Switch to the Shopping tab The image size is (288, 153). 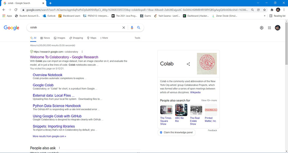[x=76, y=38]
